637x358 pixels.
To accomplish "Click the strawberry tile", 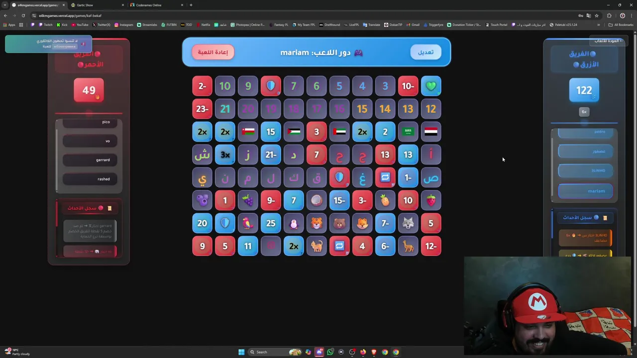I will (431, 200).
